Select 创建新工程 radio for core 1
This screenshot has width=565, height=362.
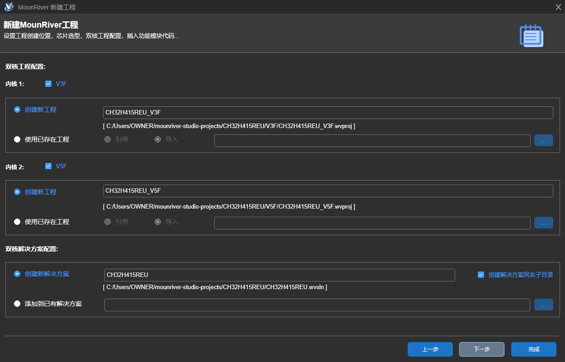(x=17, y=110)
